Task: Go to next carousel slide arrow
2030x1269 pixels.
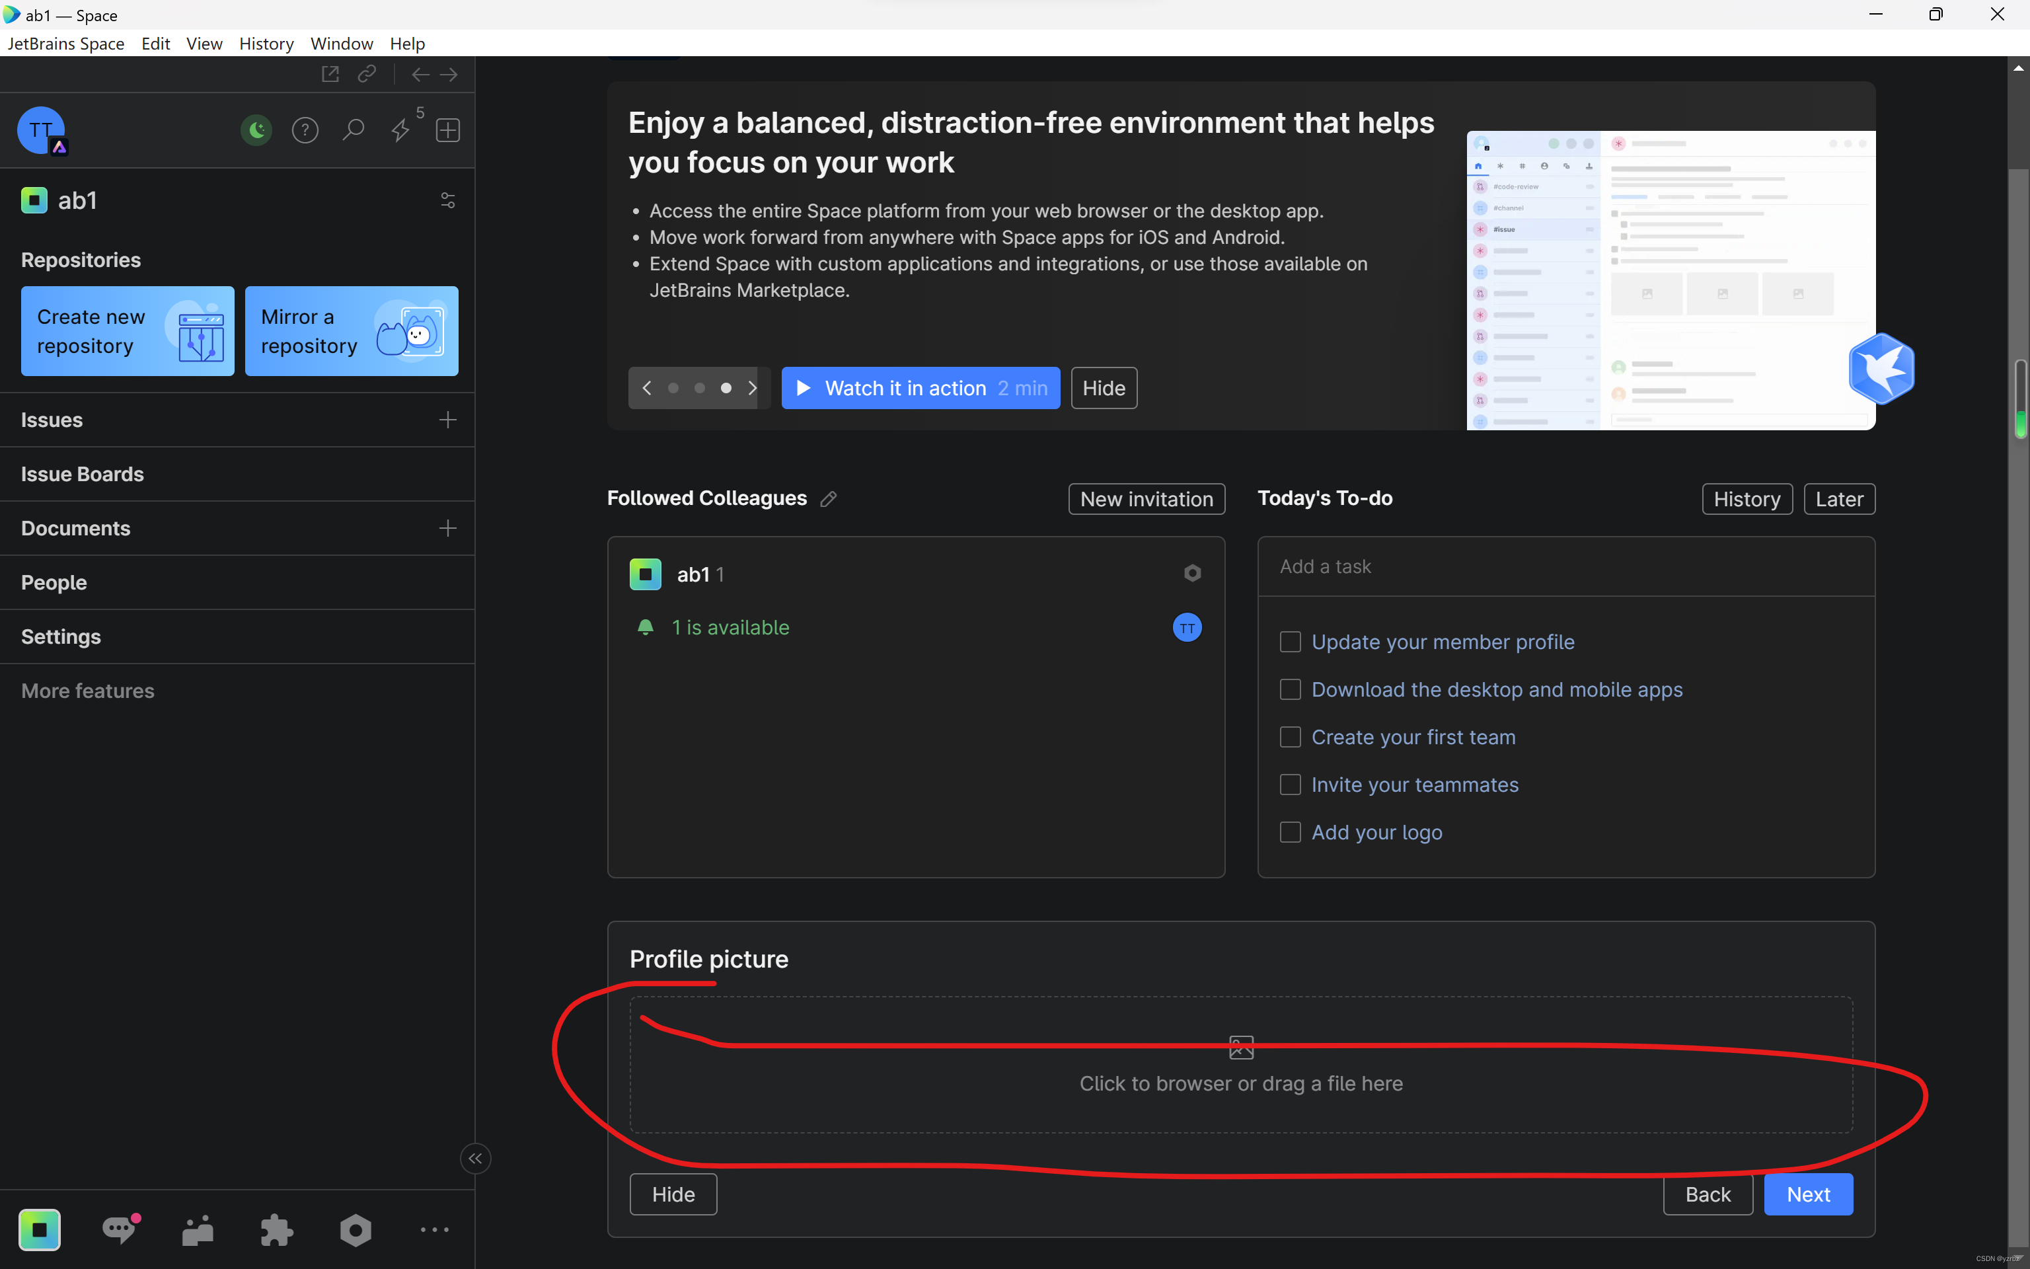Action: click(x=753, y=388)
